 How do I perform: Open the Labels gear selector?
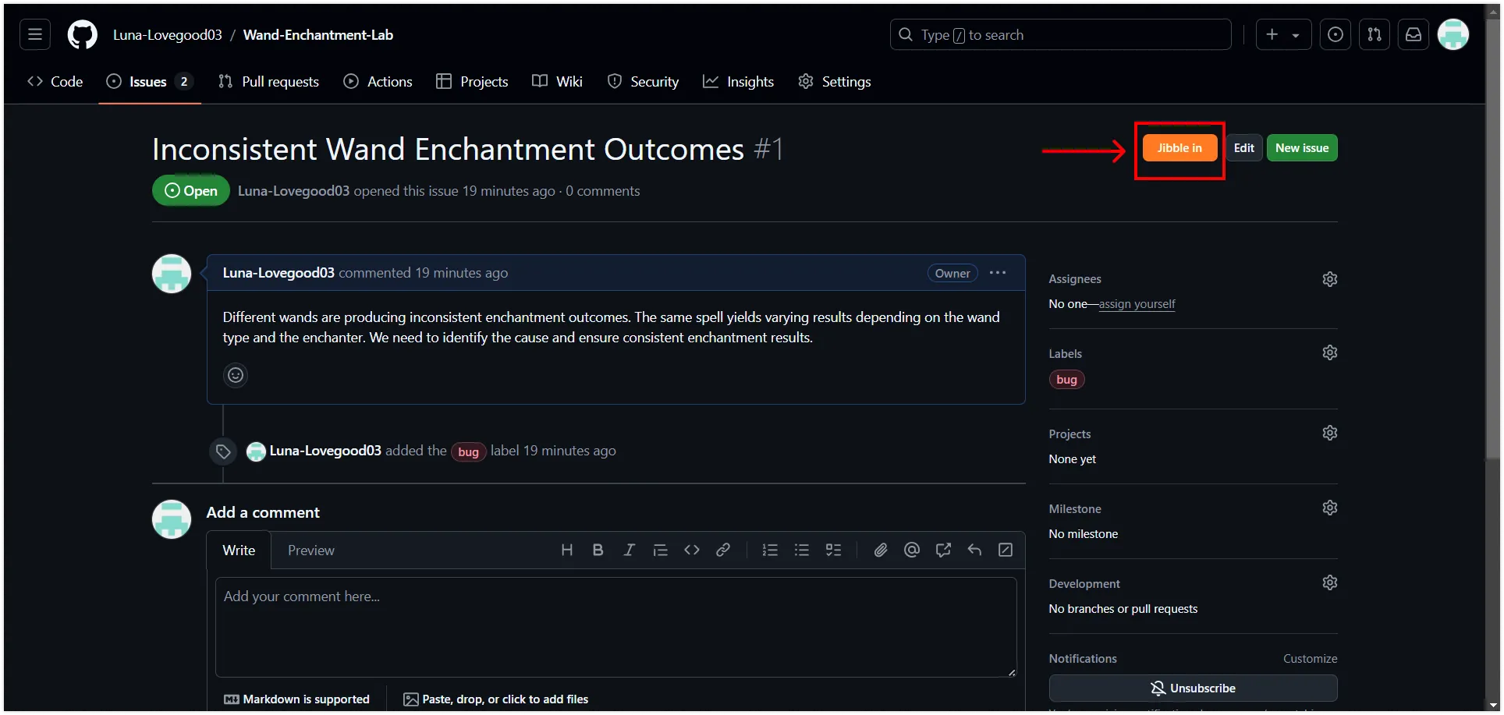pyautogui.click(x=1330, y=352)
